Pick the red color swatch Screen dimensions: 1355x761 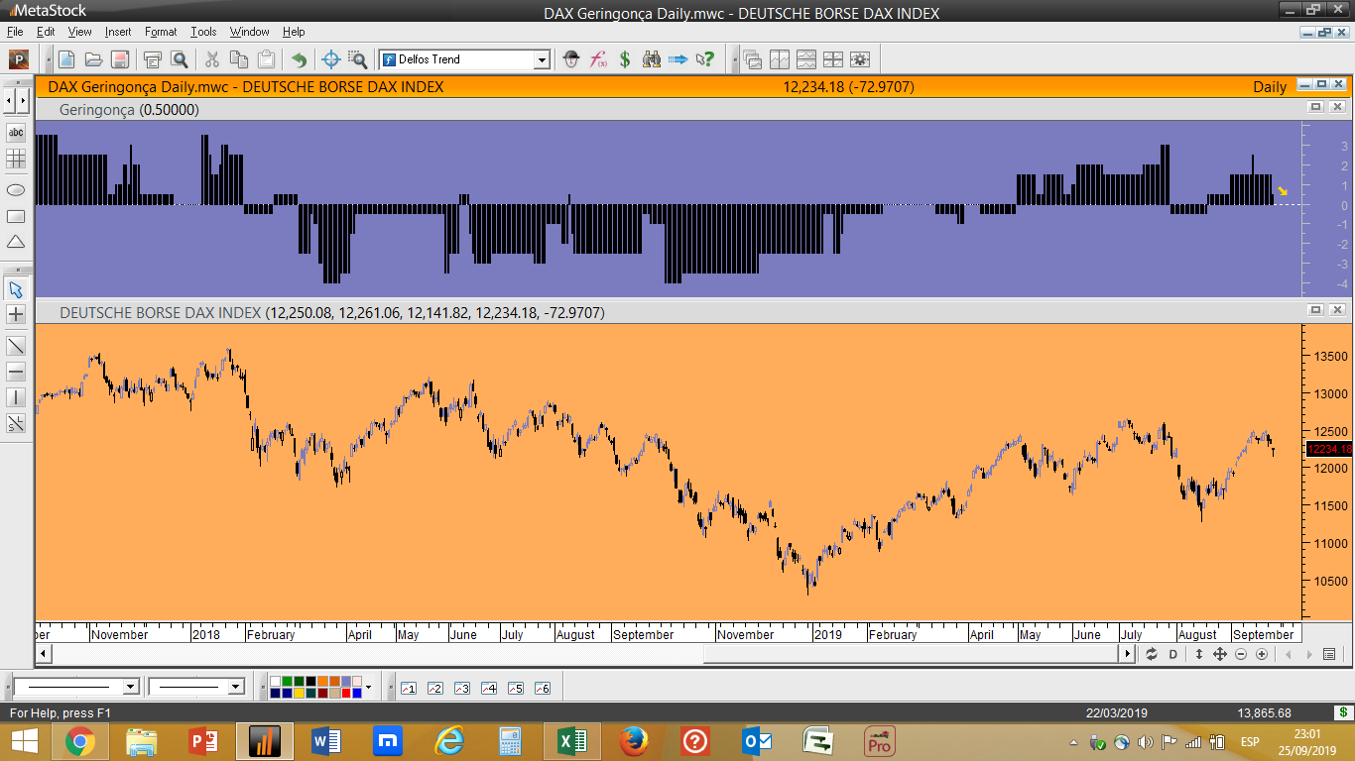(x=346, y=693)
